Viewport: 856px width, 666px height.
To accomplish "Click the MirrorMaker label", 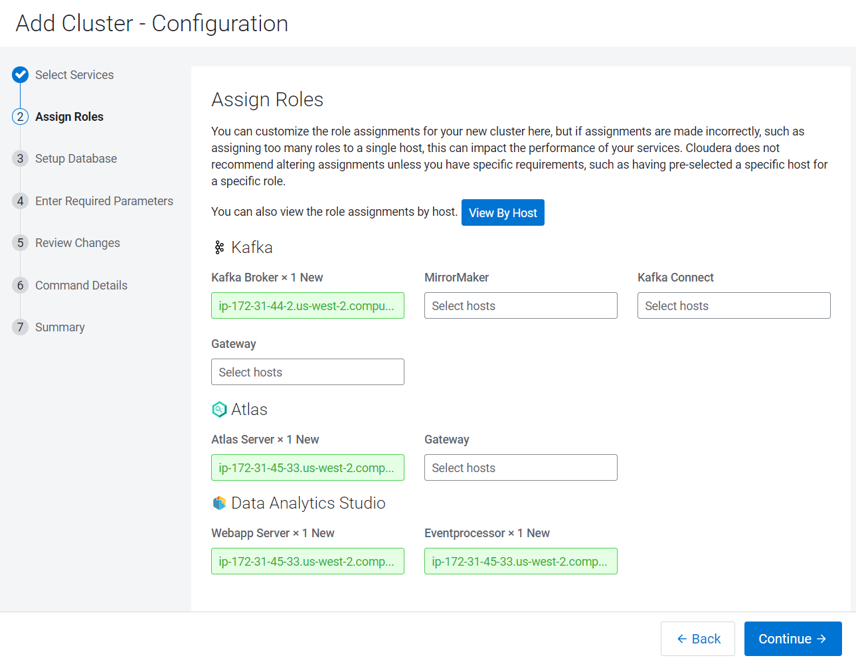I will [456, 278].
